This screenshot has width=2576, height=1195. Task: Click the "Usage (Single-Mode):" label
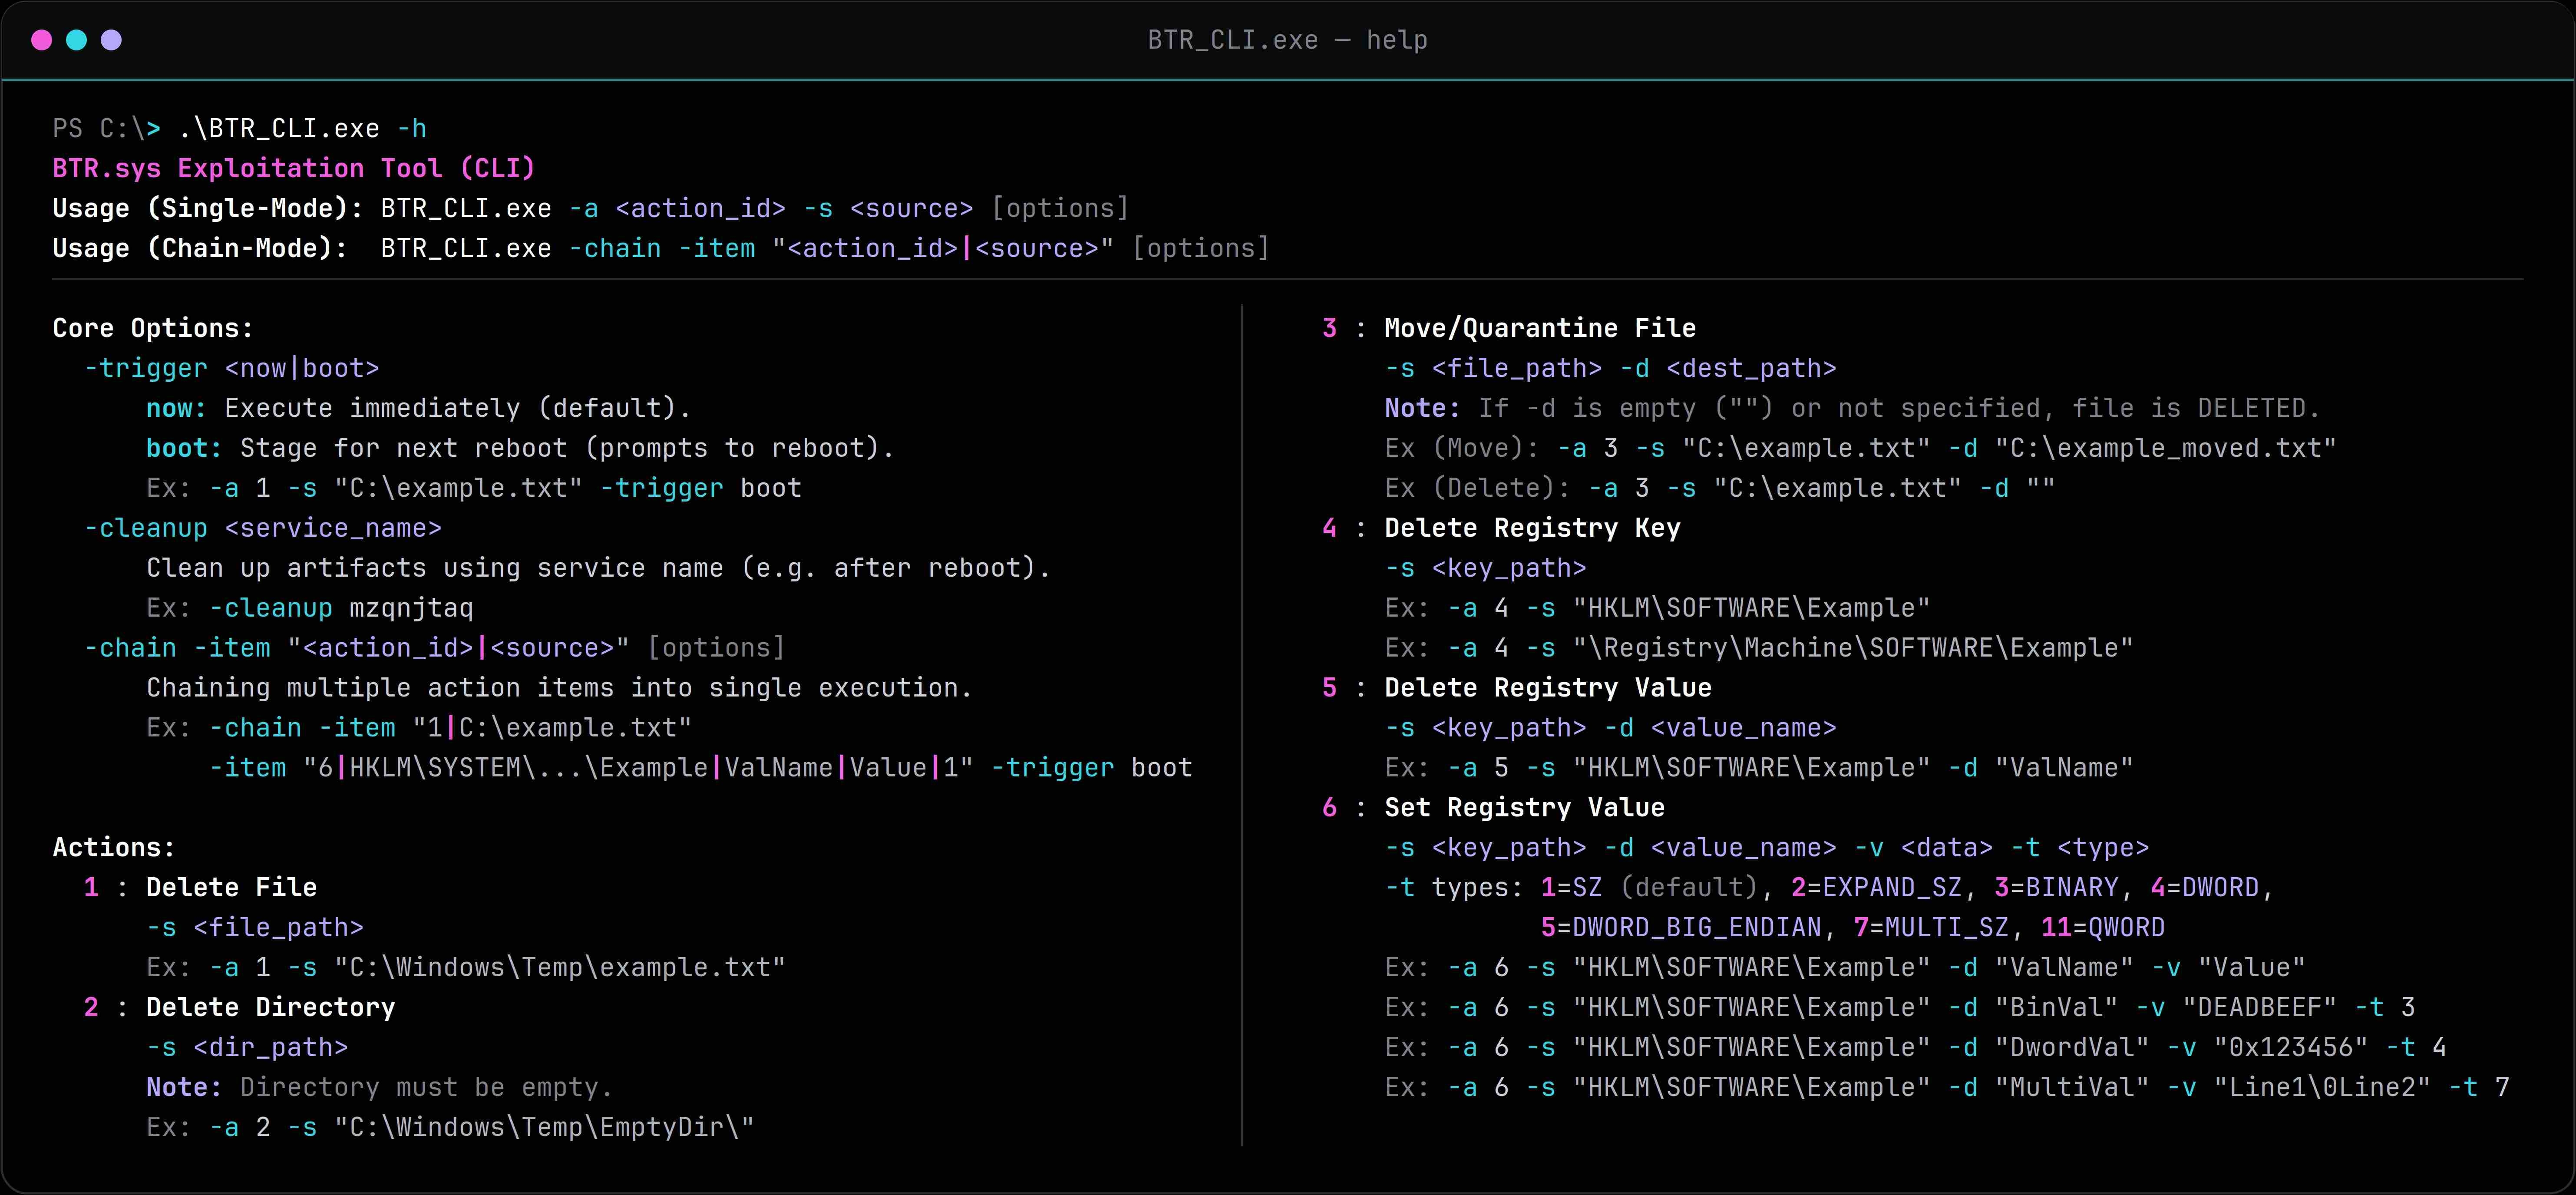point(207,208)
